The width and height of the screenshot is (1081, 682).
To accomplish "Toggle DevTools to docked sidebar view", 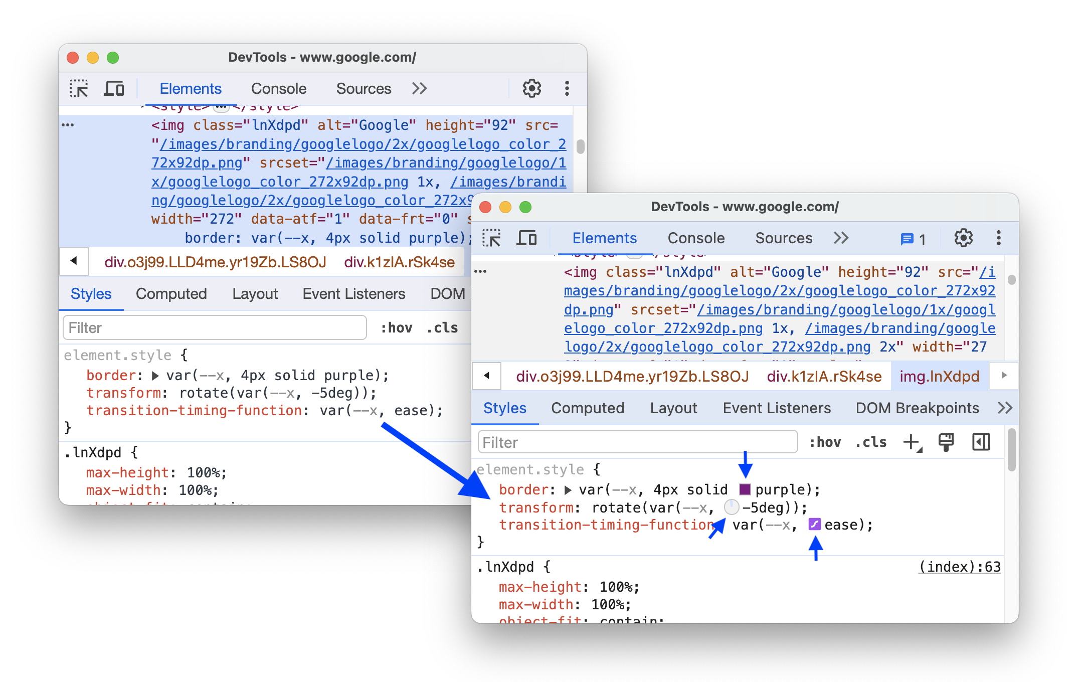I will (982, 442).
